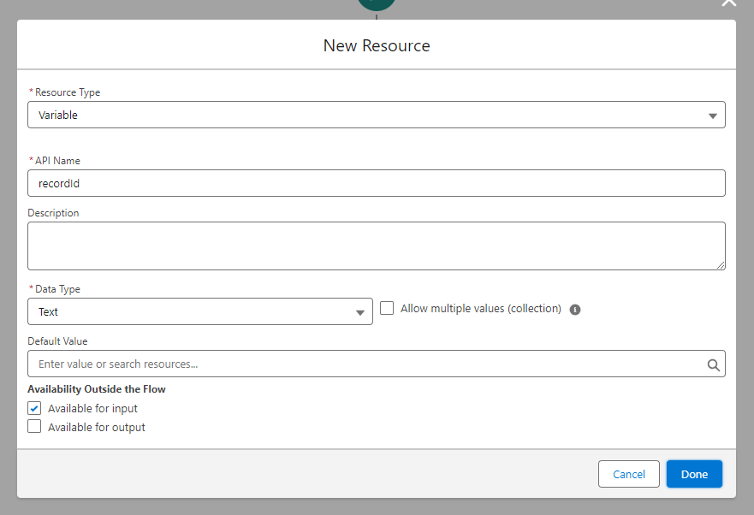The height and width of the screenshot is (515, 754).
Task: Click the search magnifier in Default Value
Action: [713, 364]
